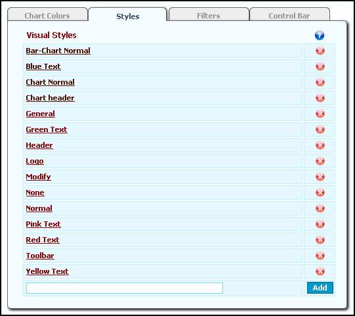Click the Add button
This screenshot has width=355, height=316.
(x=320, y=288)
